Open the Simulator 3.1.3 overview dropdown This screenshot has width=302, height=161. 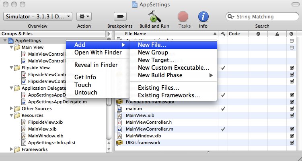pos(38,16)
